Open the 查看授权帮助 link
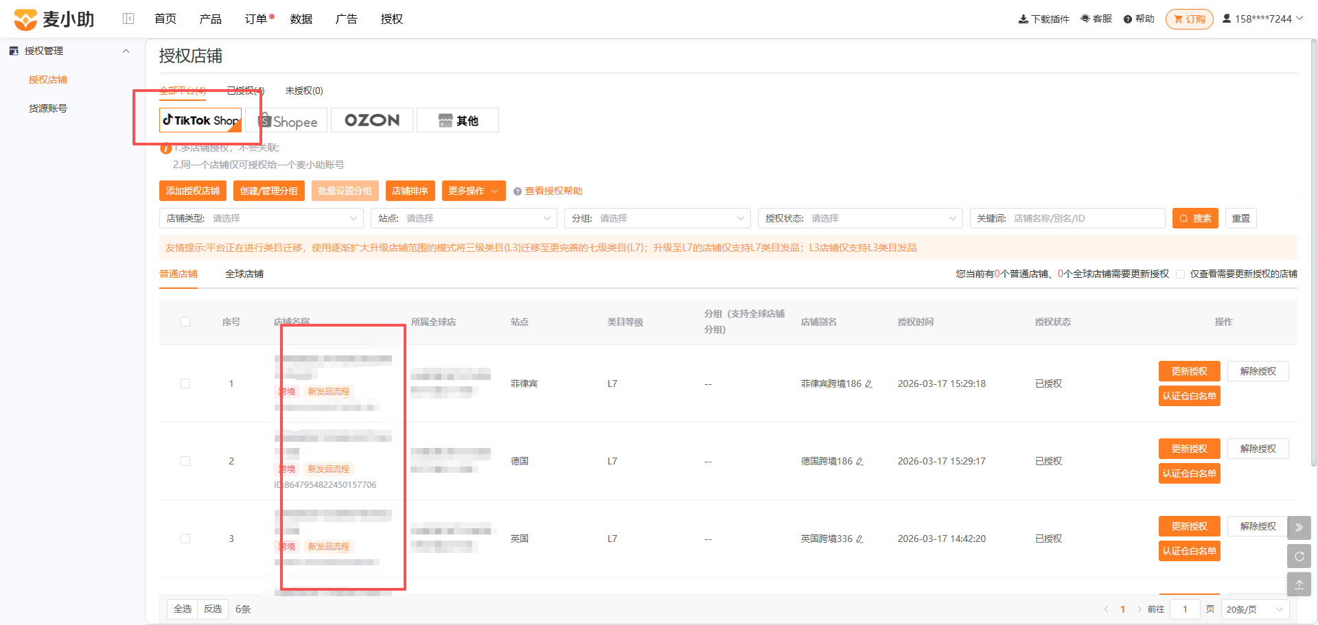Screen dimensions: 1318x625 tap(553, 191)
